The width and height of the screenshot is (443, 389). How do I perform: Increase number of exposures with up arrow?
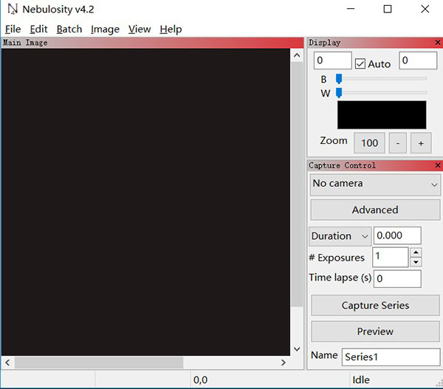416,252
